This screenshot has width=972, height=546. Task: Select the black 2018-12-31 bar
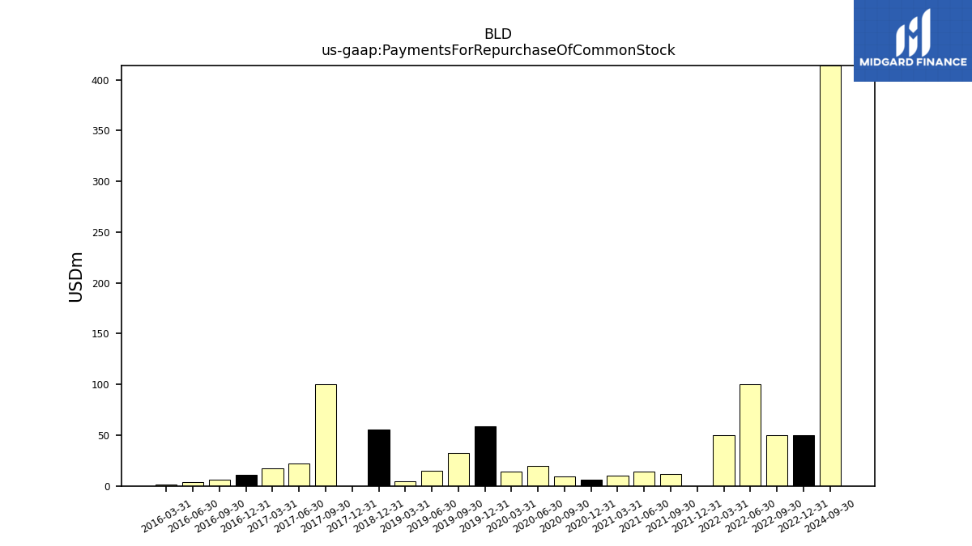click(x=379, y=458)
